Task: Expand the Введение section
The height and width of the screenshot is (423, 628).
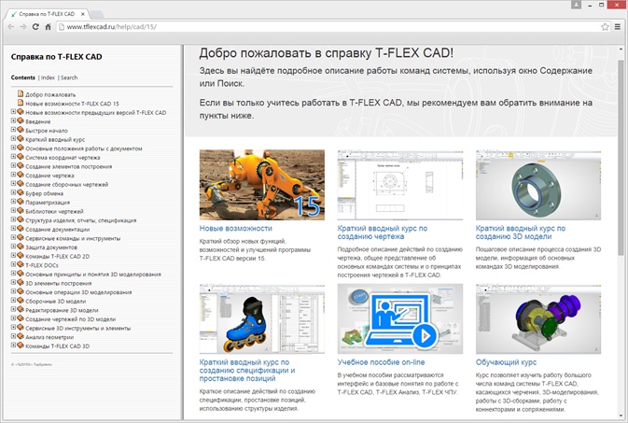Action: (x=13, y=120)
